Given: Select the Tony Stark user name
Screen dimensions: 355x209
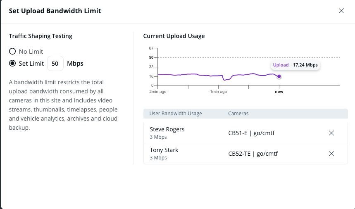Looking at the screenshot, I should [164, 150].
